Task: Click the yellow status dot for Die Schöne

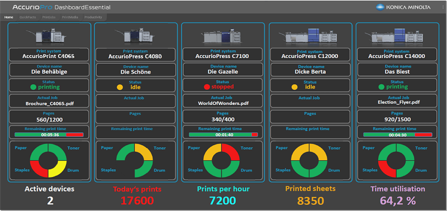Action: 120,87
